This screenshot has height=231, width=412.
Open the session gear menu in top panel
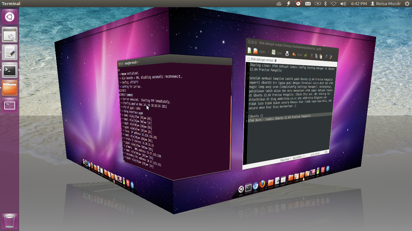click(x=407, y=4)
